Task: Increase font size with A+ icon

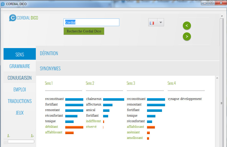Action: pyautogui.click(x=32, y=136)
